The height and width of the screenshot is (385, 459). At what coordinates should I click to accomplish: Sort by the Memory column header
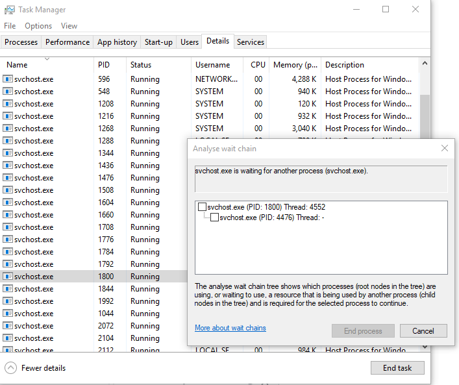295,65
